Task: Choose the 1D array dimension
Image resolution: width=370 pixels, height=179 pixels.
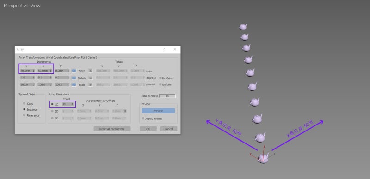Action: tap(52, 104)
